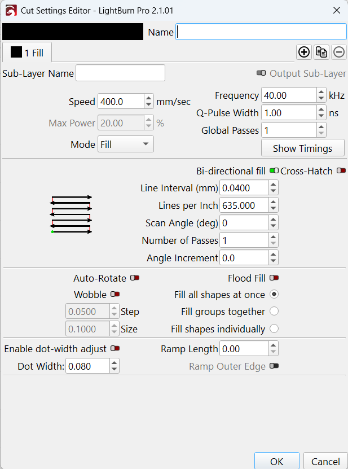Viewport: 348px width, 469px height.
Task: Click the Scan Angle value field
Action: pos(244,223)
